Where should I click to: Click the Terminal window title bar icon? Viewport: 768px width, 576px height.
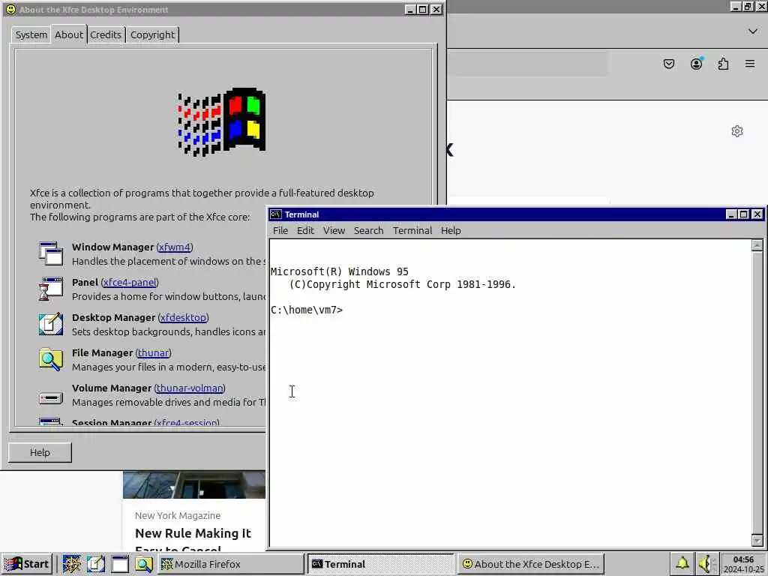[x=276, y=214]
